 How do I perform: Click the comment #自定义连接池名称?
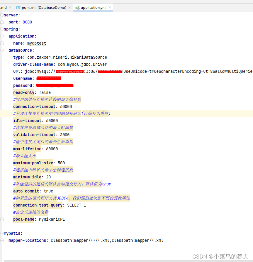pyautogui.click(x=31, y=212)
